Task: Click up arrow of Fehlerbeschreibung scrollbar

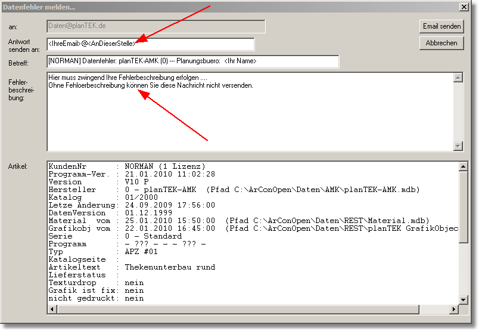Action: (458, 77)
